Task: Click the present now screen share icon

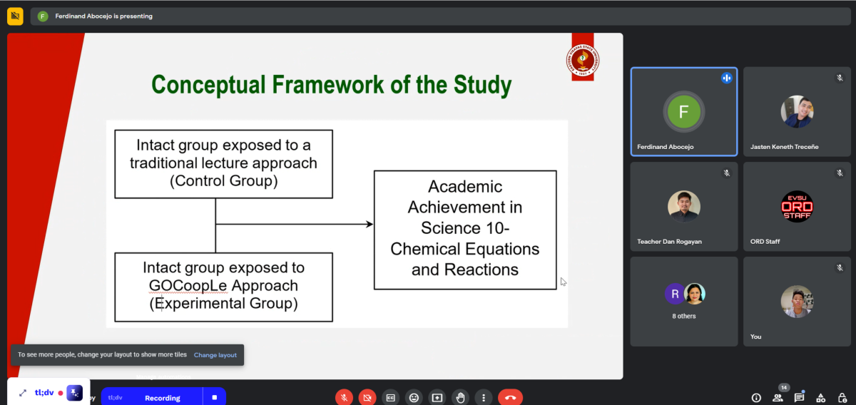Action: (x=437, y=397)
